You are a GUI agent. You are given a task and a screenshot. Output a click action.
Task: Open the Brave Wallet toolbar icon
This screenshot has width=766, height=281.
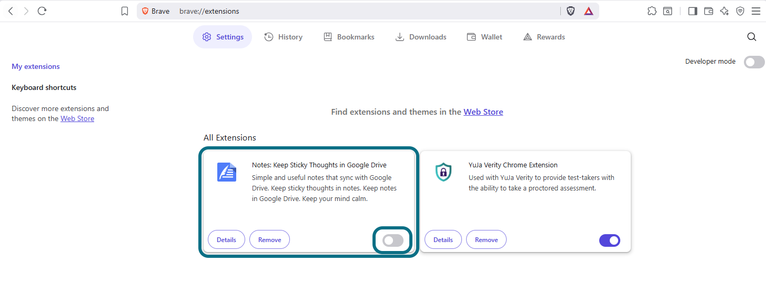[709, 11]
